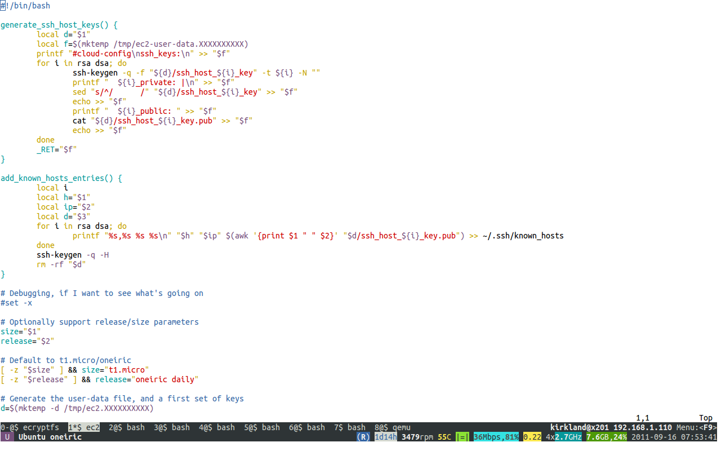Click the kirkland@x201 user host label

[x=580, y=427]
